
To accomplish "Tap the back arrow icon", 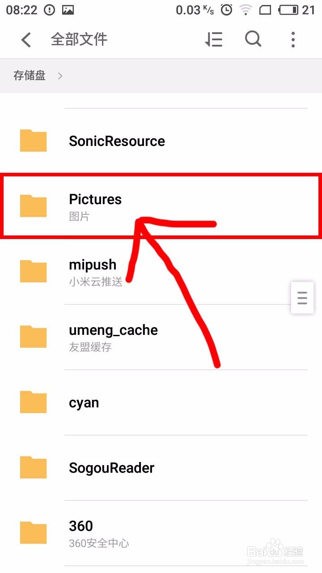I will [x=26, y=40].
